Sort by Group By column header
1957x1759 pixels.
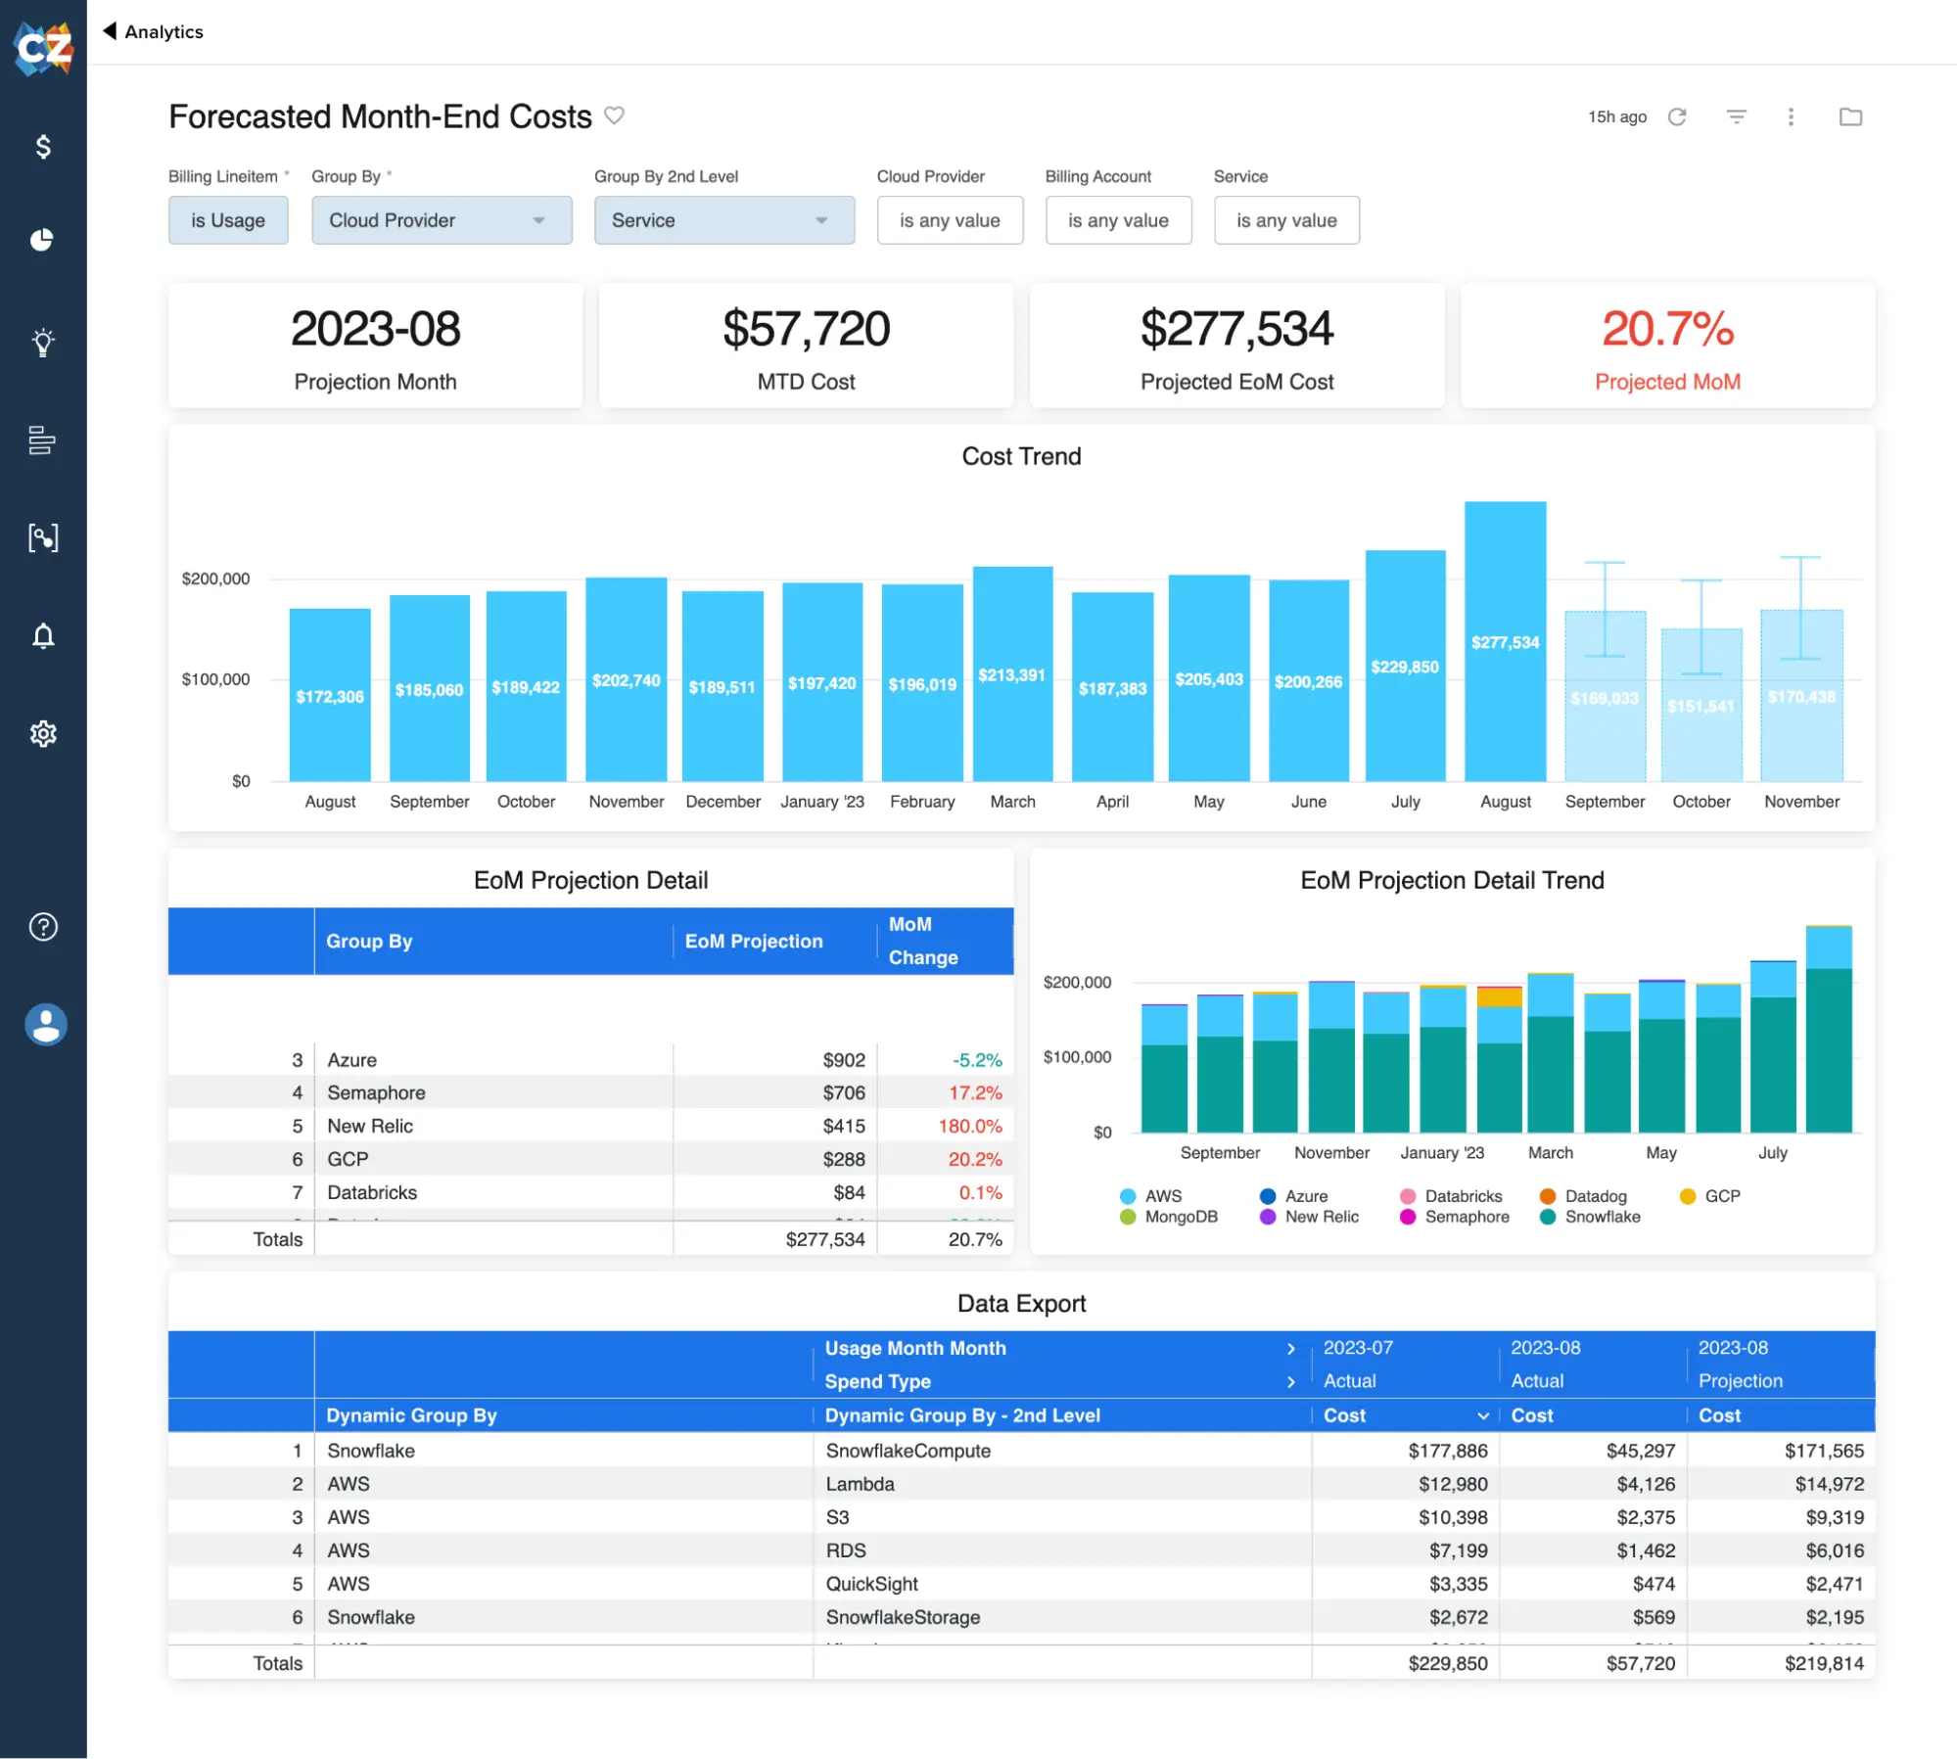[369, 941]
